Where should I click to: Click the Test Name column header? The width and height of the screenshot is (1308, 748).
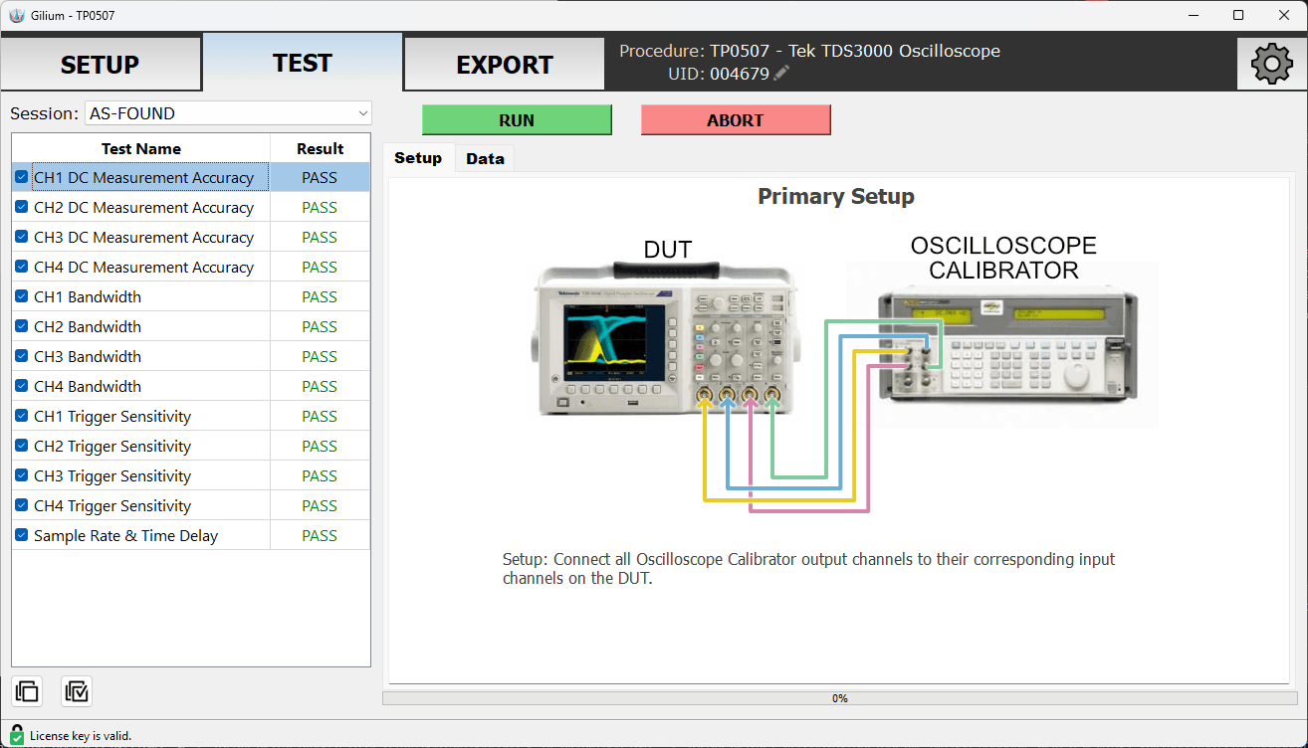[141, 148]
